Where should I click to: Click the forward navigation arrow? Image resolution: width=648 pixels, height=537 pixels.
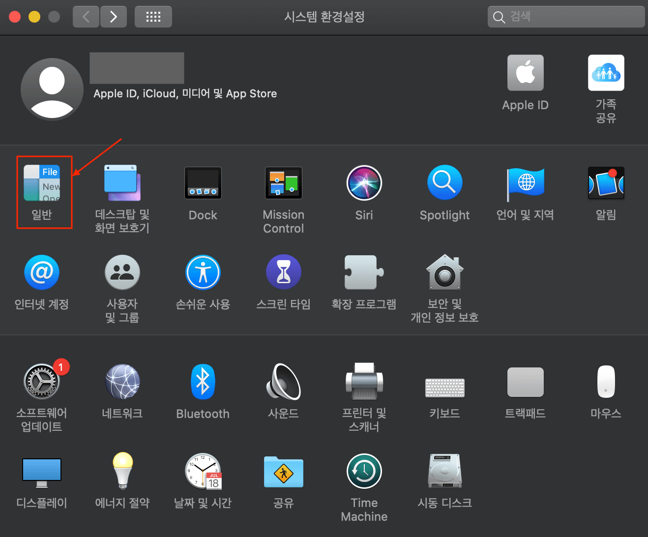[x=114, y=17]
